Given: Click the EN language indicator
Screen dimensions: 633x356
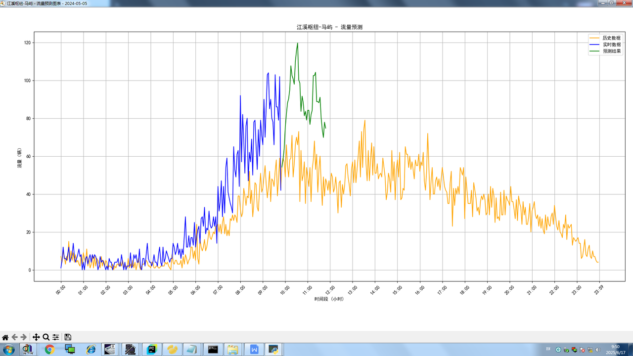Looking at the screenshot, I should click(548, 349).
